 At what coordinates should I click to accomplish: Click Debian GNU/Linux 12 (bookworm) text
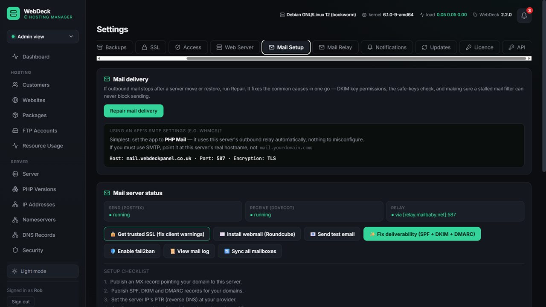pos(321,14)
